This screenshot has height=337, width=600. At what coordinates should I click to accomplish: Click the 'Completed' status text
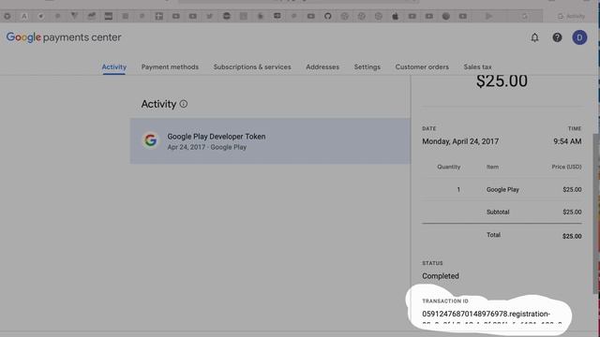click(441, 276)
